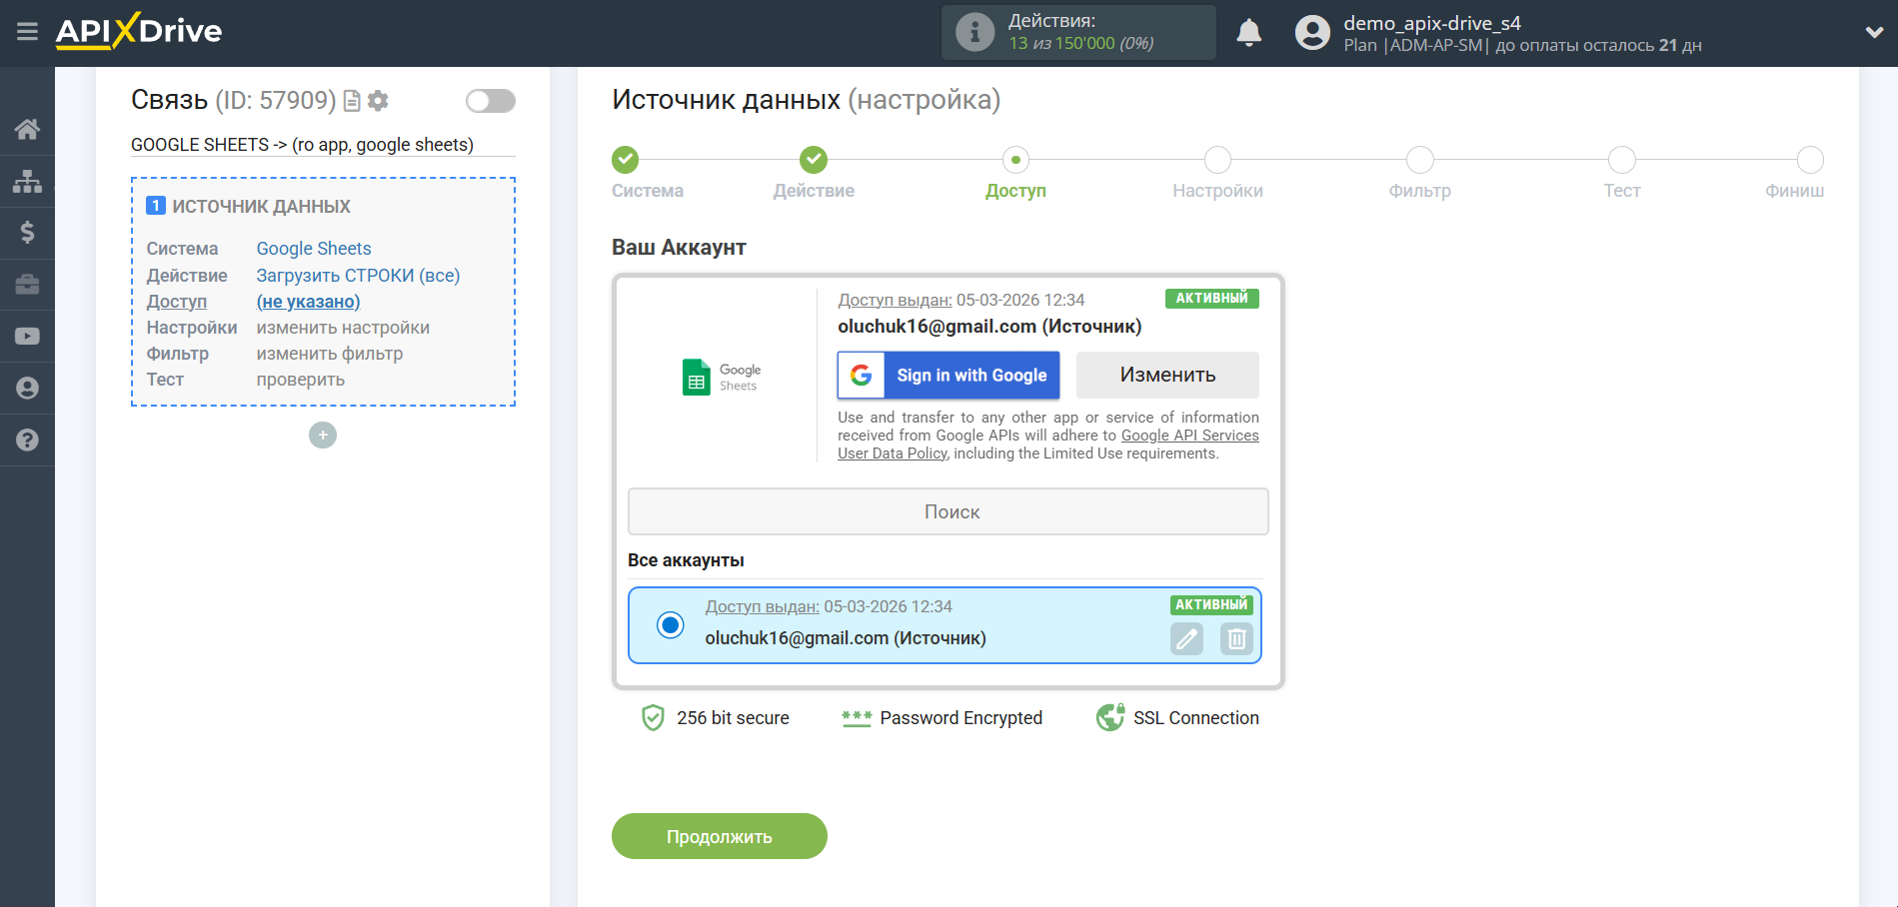Click the demo_apix-drive_s4 account name
Screen dimensions: 1898x907
tap(1432, 23)
